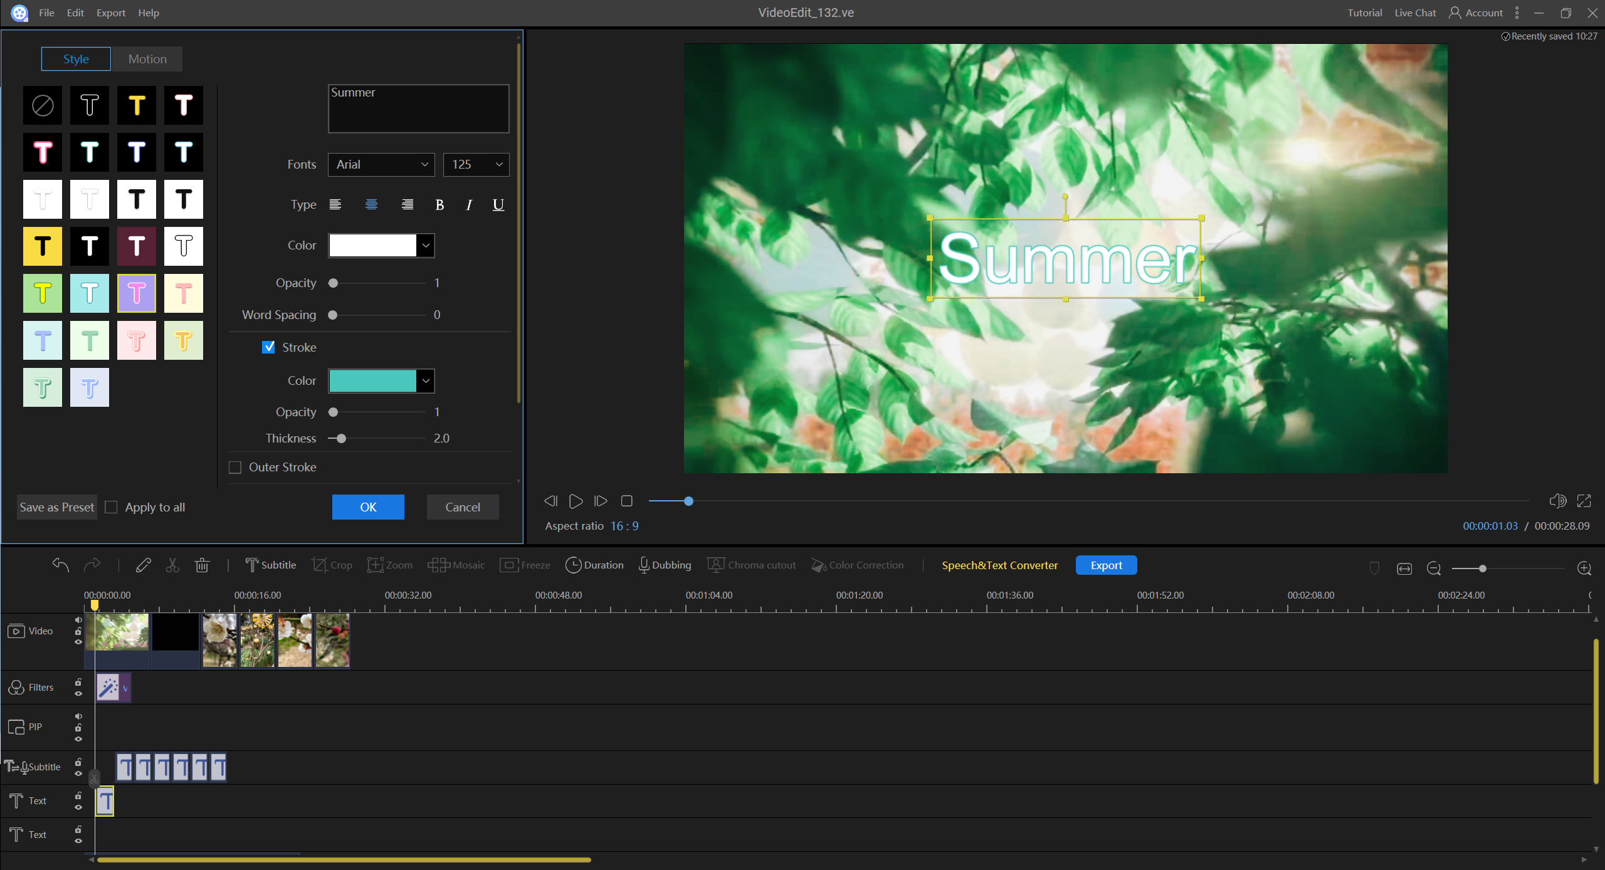
Task: Select the Chroma cutout tool
Action: point(751,565)
